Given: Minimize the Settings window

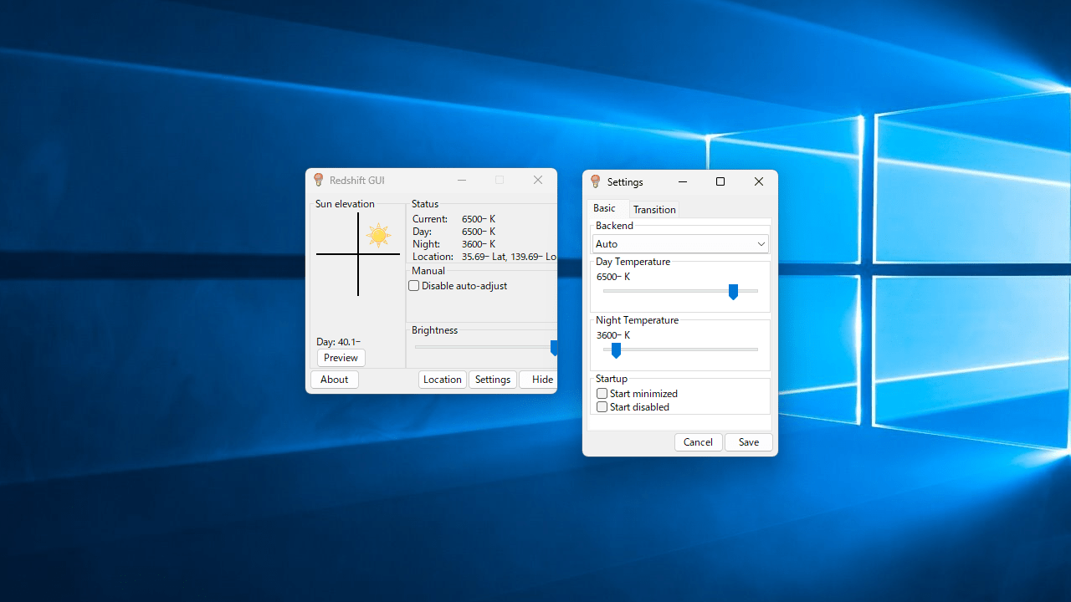Looking at the screenshot, I should 683,181.
